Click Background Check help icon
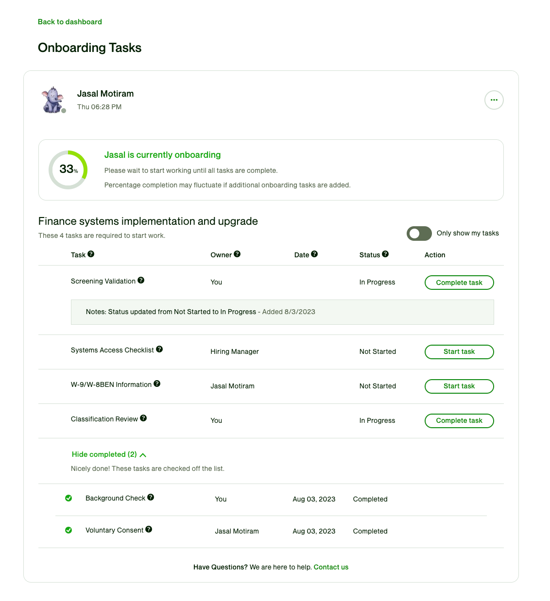The height and width of the screenshot is (601, 550). click(x=151, y=497)
